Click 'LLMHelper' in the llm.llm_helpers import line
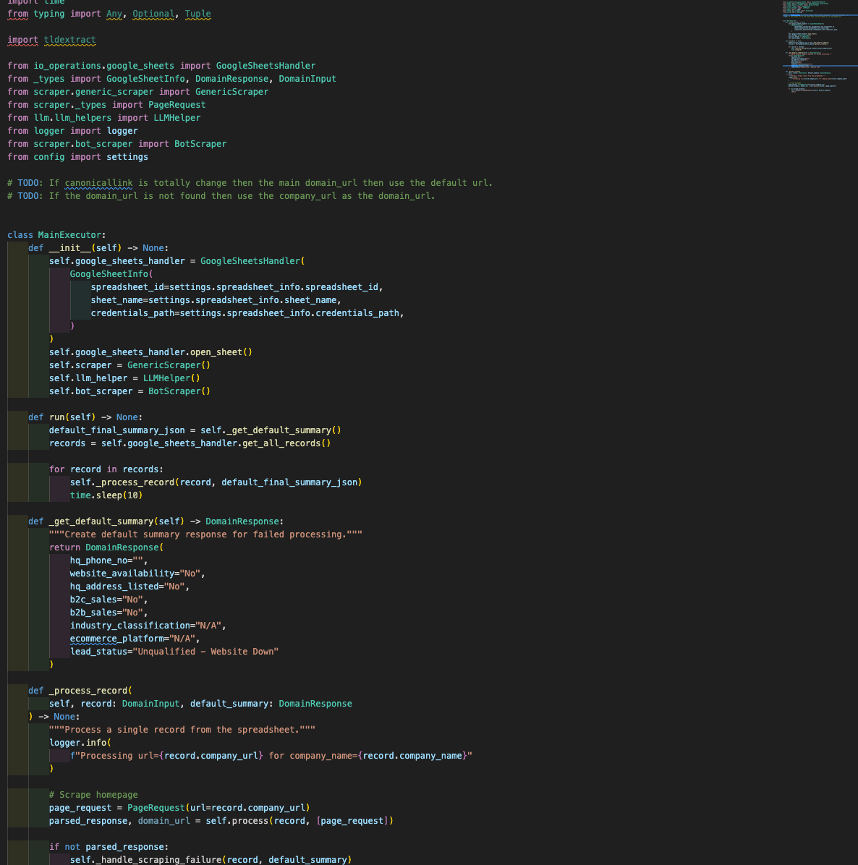 (177, 117)
